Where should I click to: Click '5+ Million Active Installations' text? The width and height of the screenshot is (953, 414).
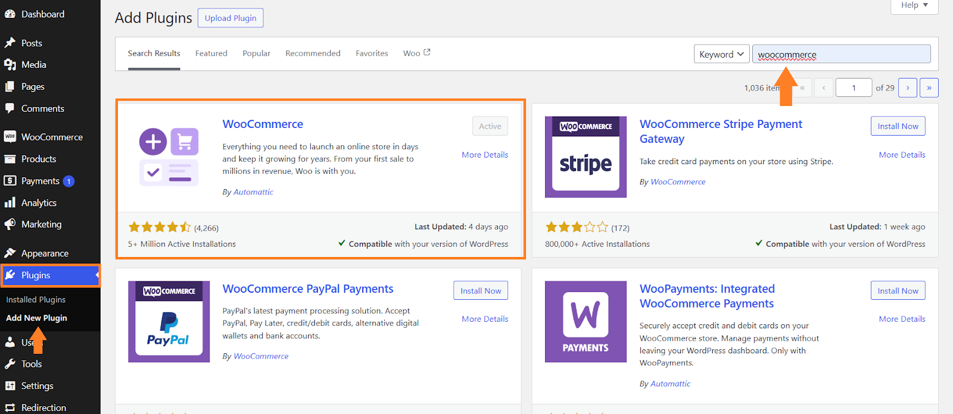[x=182, y=244]
